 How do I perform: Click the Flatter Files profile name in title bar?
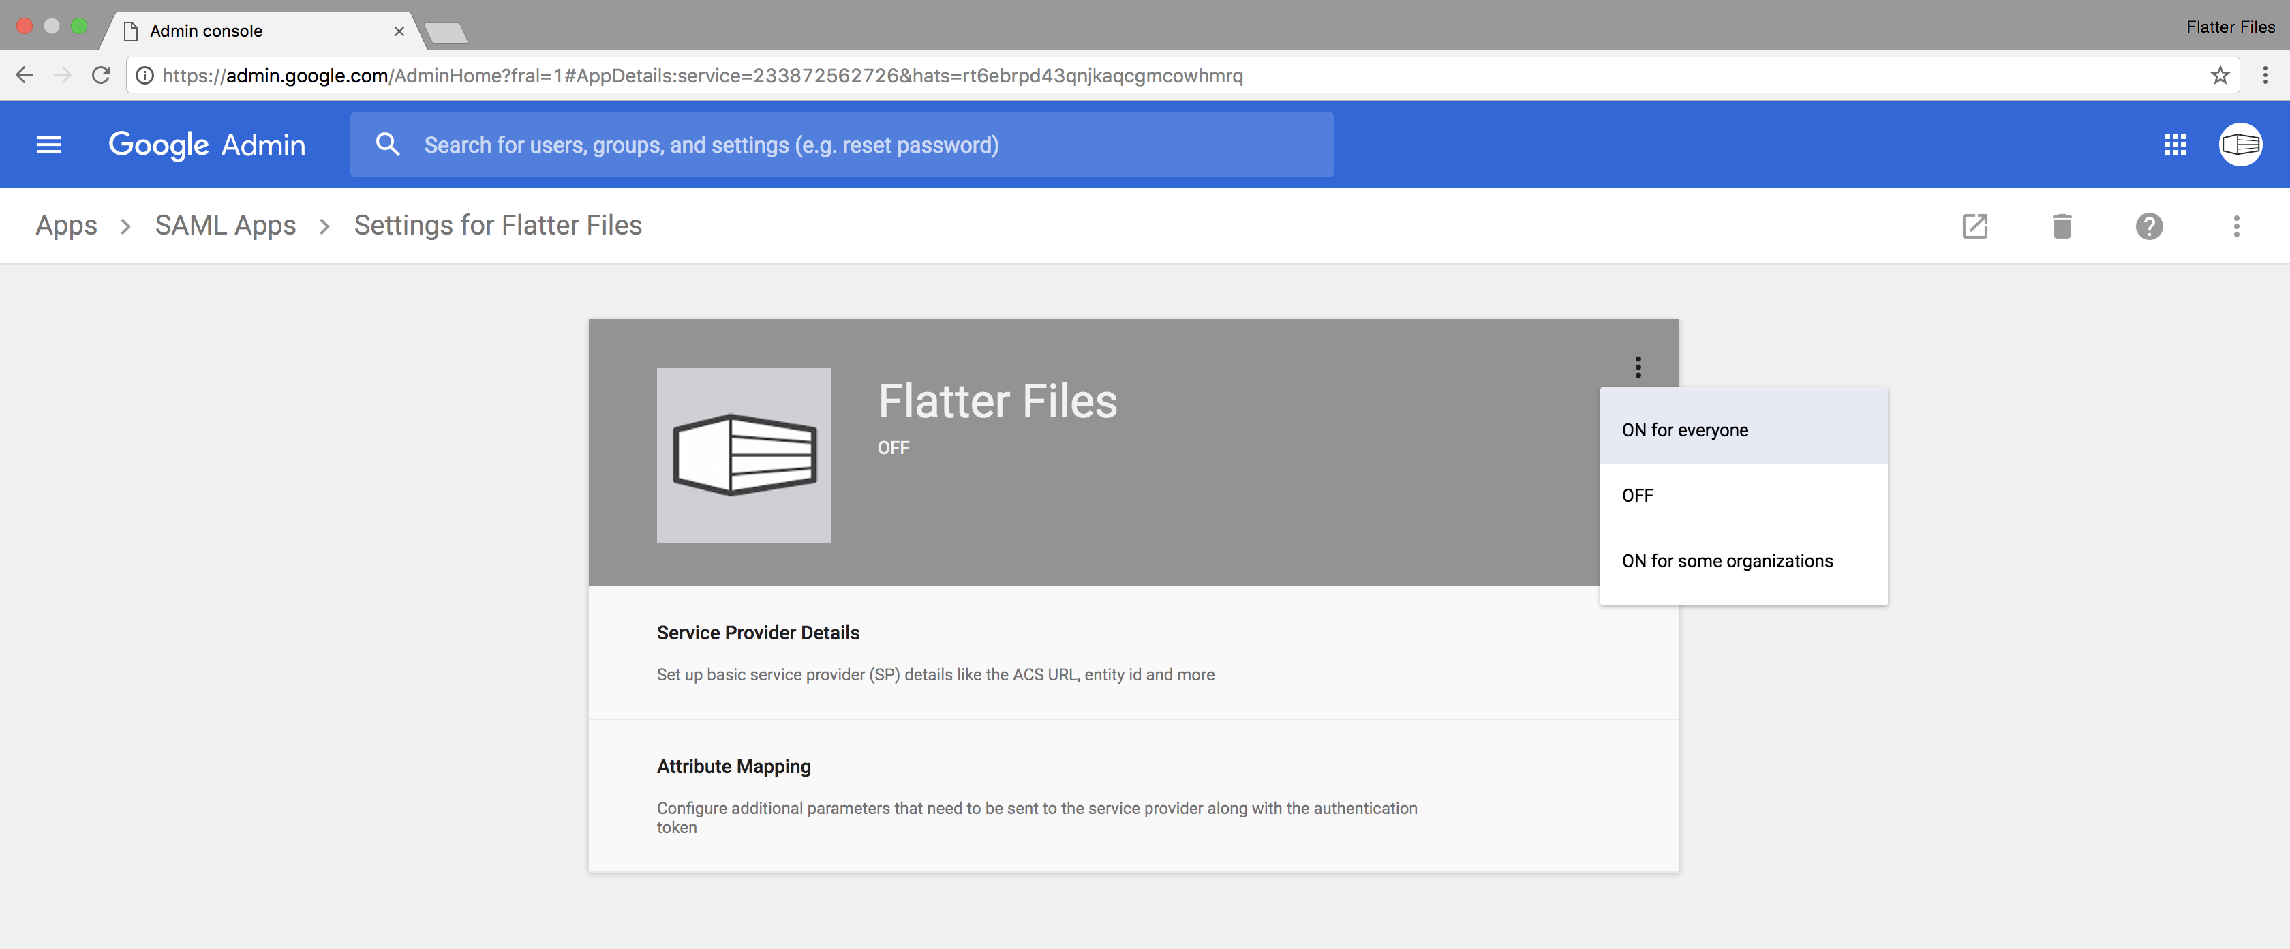coord(2231,27)
